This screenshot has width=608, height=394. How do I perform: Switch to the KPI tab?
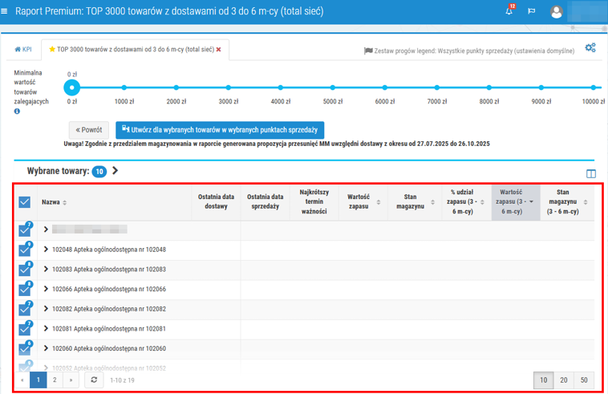coord(23,50)
